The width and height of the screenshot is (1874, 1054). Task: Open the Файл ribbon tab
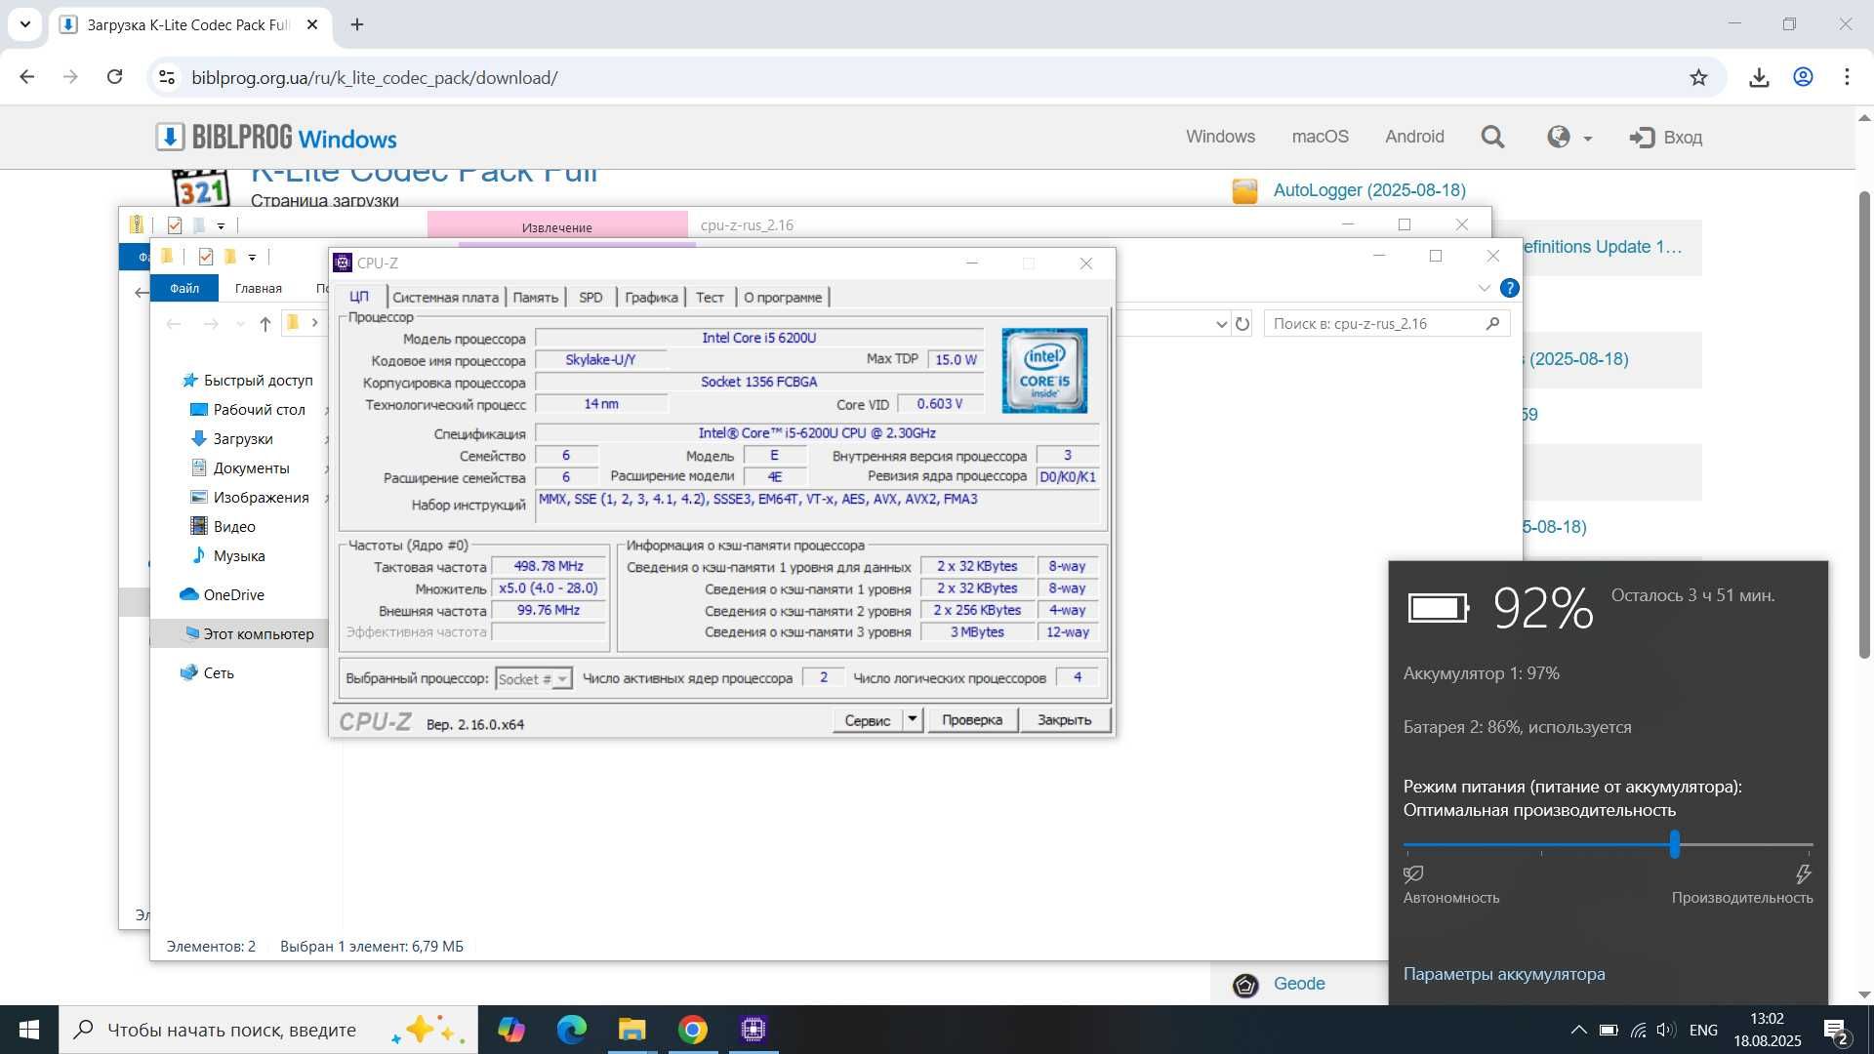pos(183,288)
